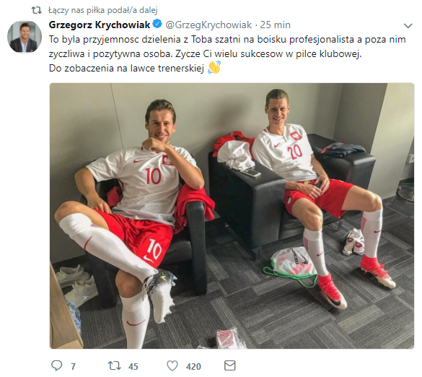The width and height of the screenshot is (422, 377).
Task: Click player number 20 in photo
Action: [x=295, y=152]
